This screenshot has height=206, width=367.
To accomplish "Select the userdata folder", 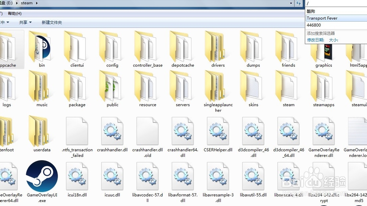I will point(42,134).
